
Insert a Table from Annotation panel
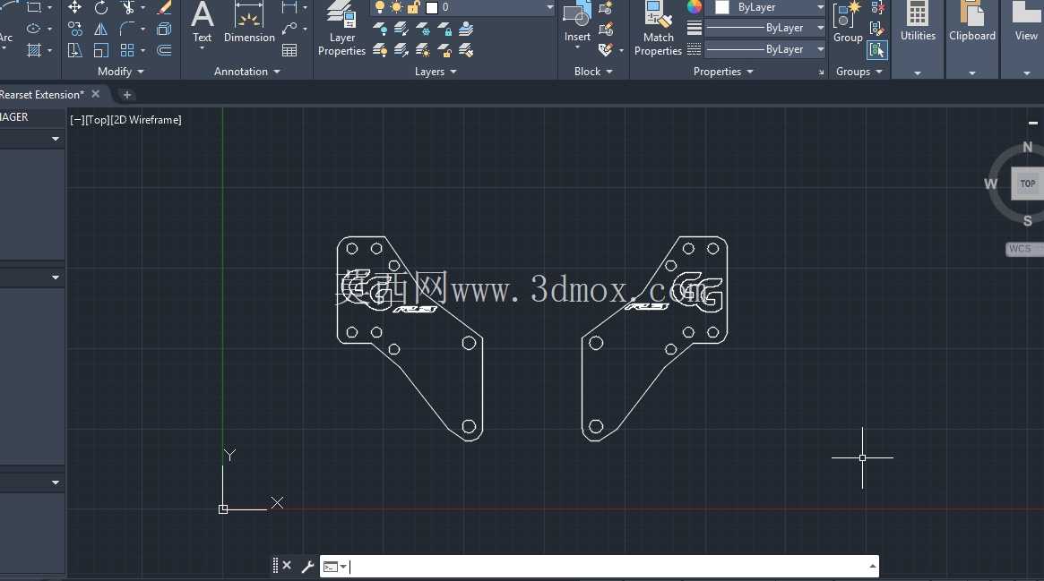click(x=289, y=50)
